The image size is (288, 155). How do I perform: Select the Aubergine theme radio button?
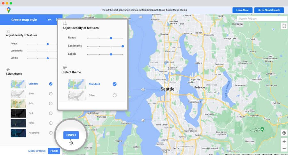click(51, 133)
